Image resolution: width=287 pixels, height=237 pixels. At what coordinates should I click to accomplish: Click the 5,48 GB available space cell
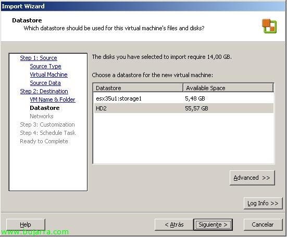[195, 98]
